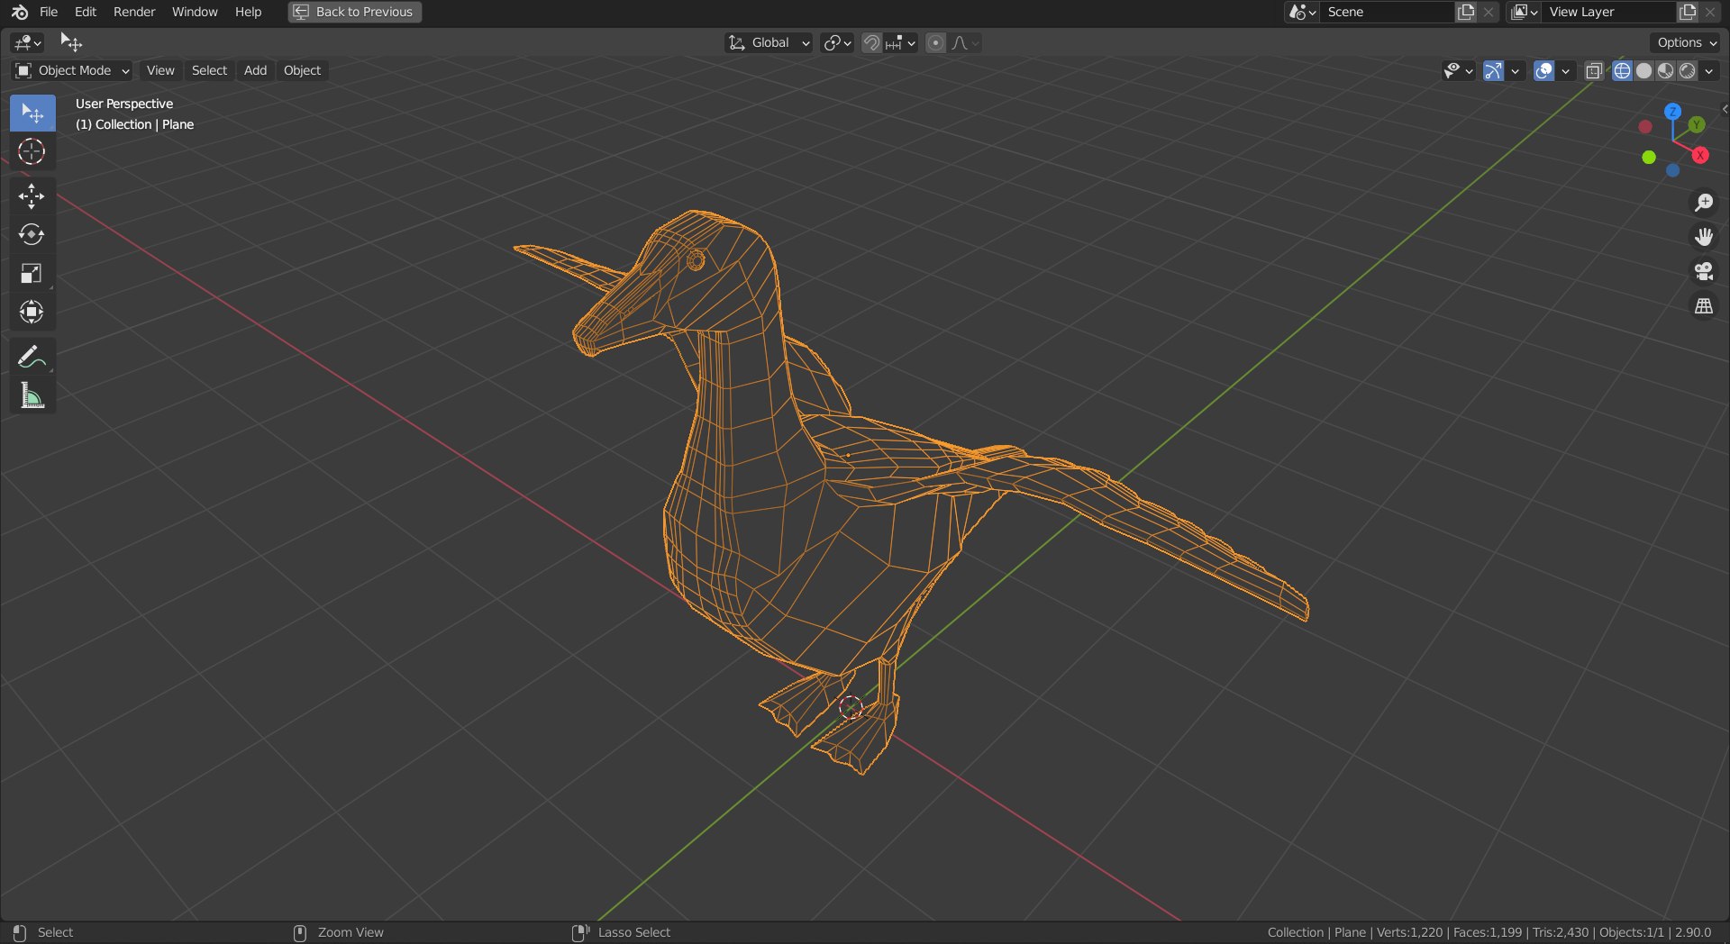The image size is (1730, 944).
Task: Switch to material preview shading
Action: point(1665,70)
